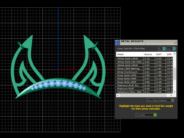This screenshot has height=138, width=184.
Task: Select the Silver:Continuum row
Action: 145,72
